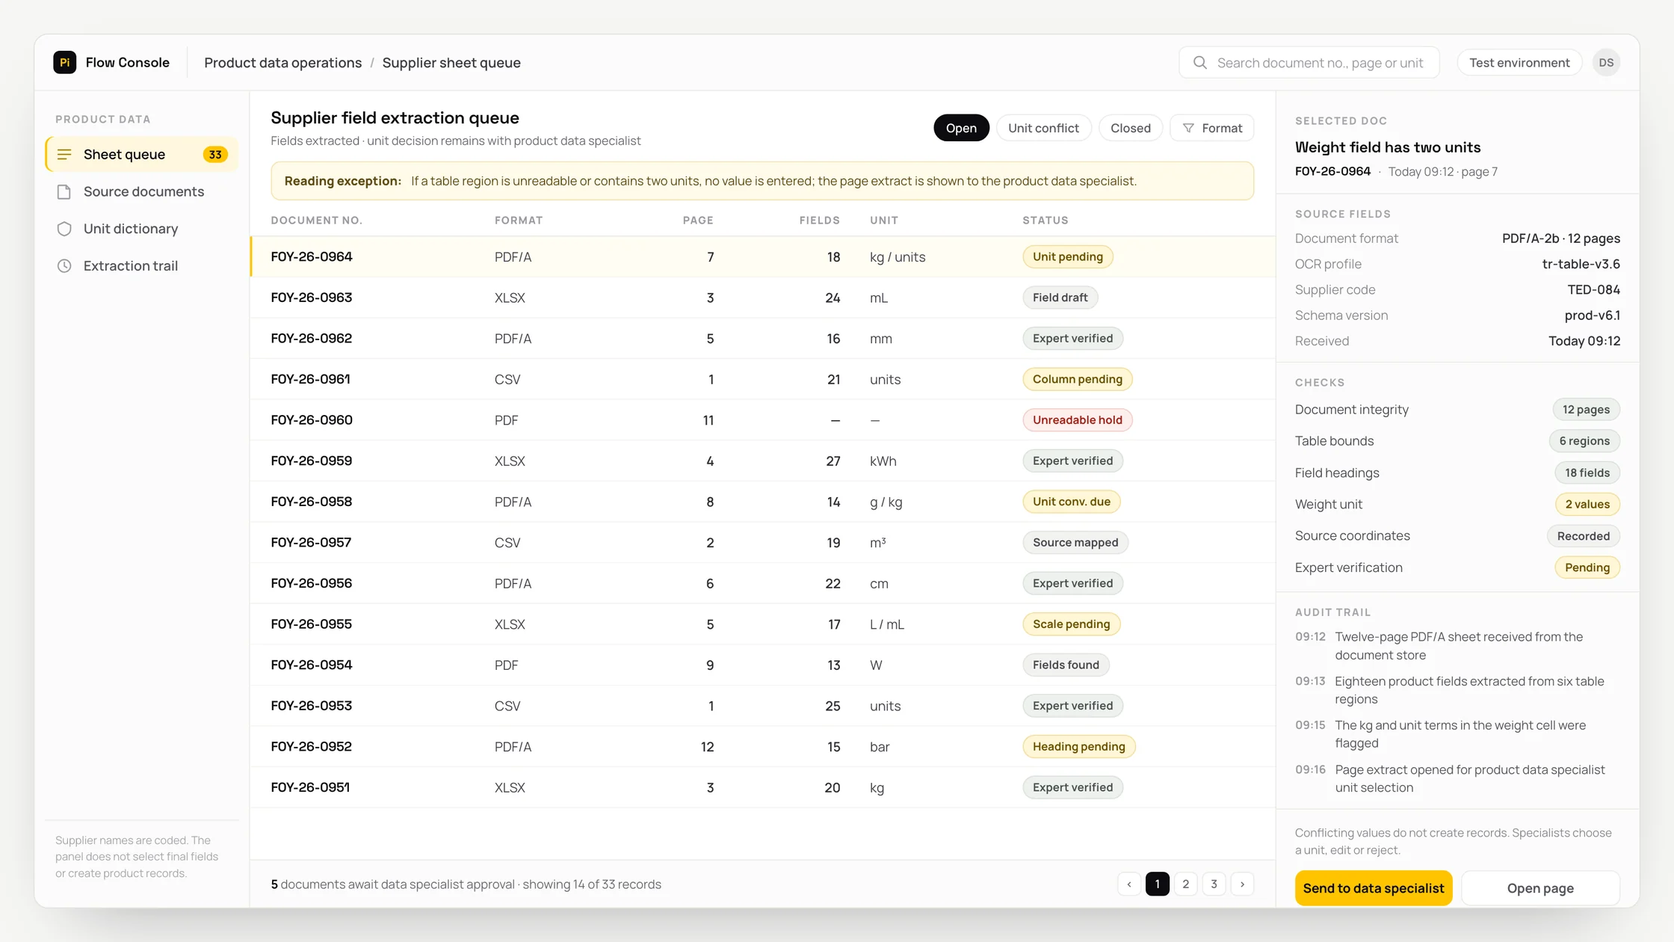The image size is (1674, 942).
Task: Click the TED-084 supplier code value
Action: 1593,289
